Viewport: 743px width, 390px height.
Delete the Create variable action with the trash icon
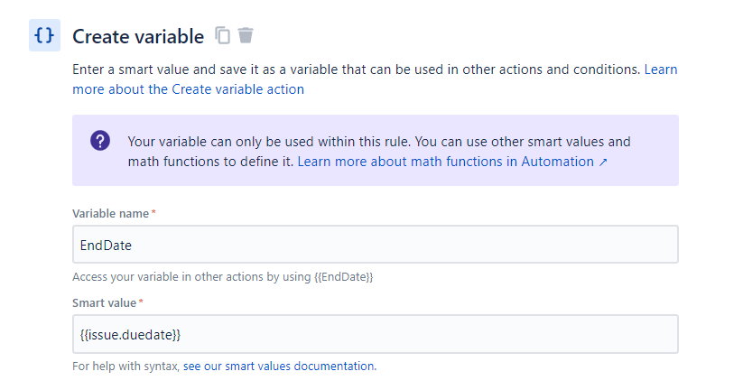246,35
